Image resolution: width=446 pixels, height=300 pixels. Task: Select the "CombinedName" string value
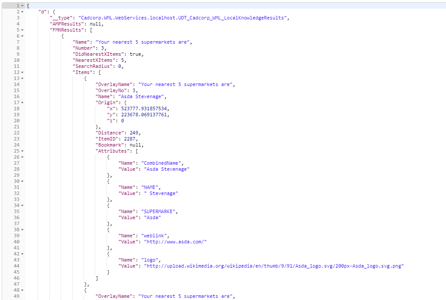tap(161, 163)
